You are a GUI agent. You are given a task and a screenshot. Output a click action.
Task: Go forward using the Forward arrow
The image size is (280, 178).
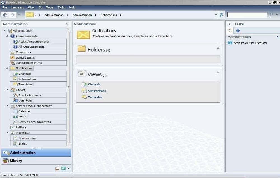[x=13, y=15]
